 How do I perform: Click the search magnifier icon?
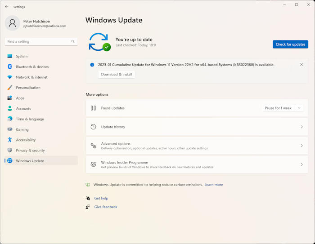(x=73, y=41)
